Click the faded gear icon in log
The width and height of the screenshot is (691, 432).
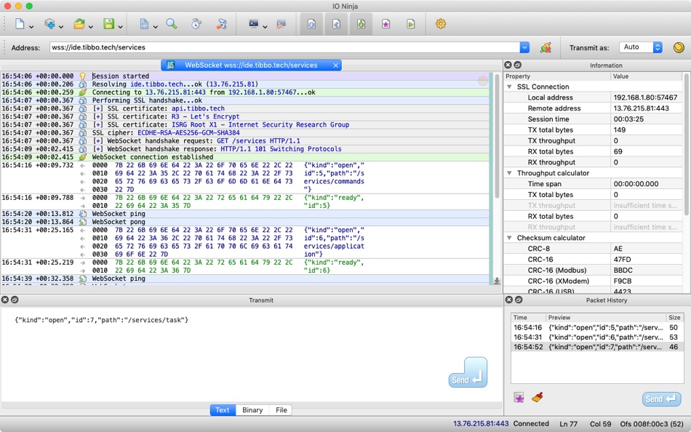(x=482, y=81)
